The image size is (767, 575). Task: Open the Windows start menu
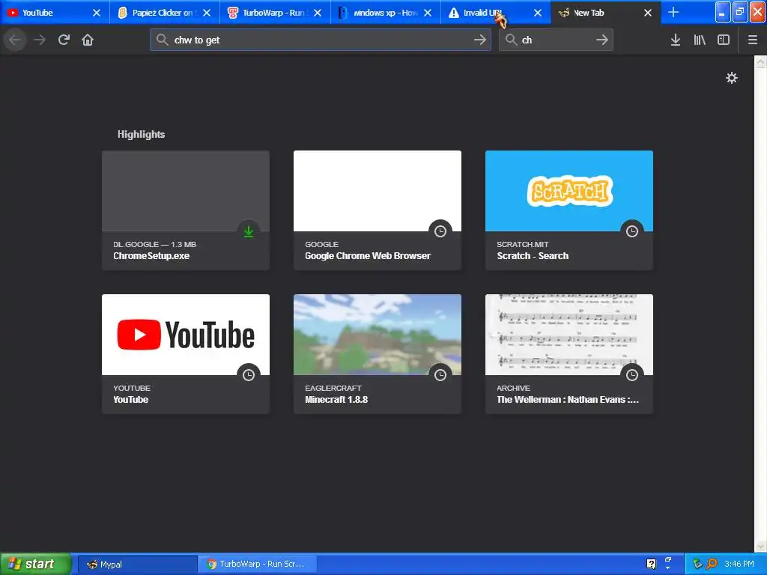point(36,564)
